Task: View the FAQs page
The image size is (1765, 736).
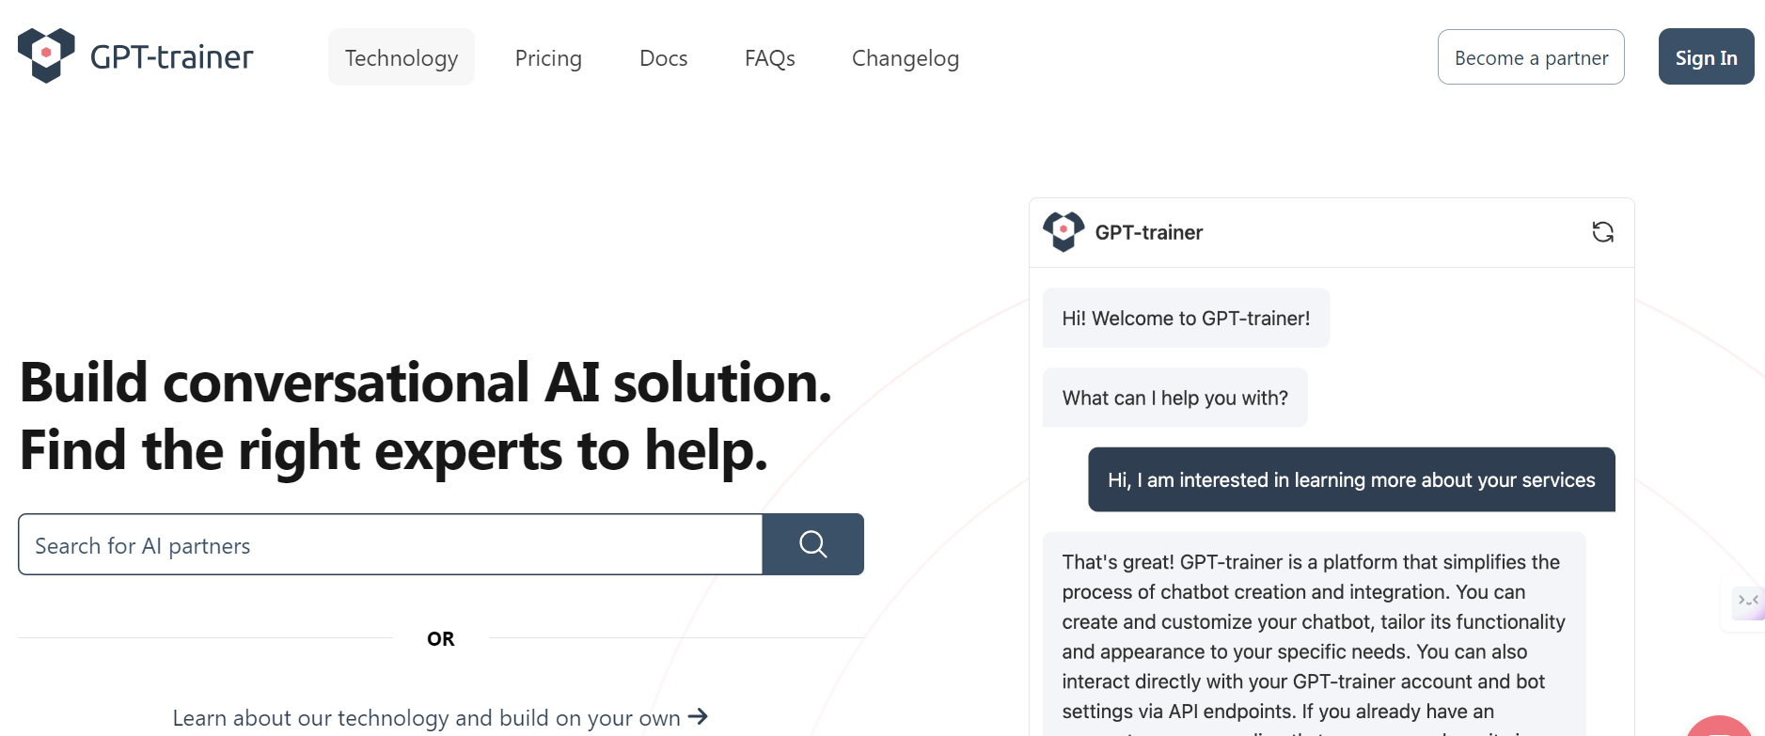Action: coord(769,57)
